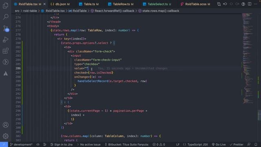The image size is (261, 147).
Task: Open the RxidTable.tsx file breadcrumb
Action: tap(53, 11)
